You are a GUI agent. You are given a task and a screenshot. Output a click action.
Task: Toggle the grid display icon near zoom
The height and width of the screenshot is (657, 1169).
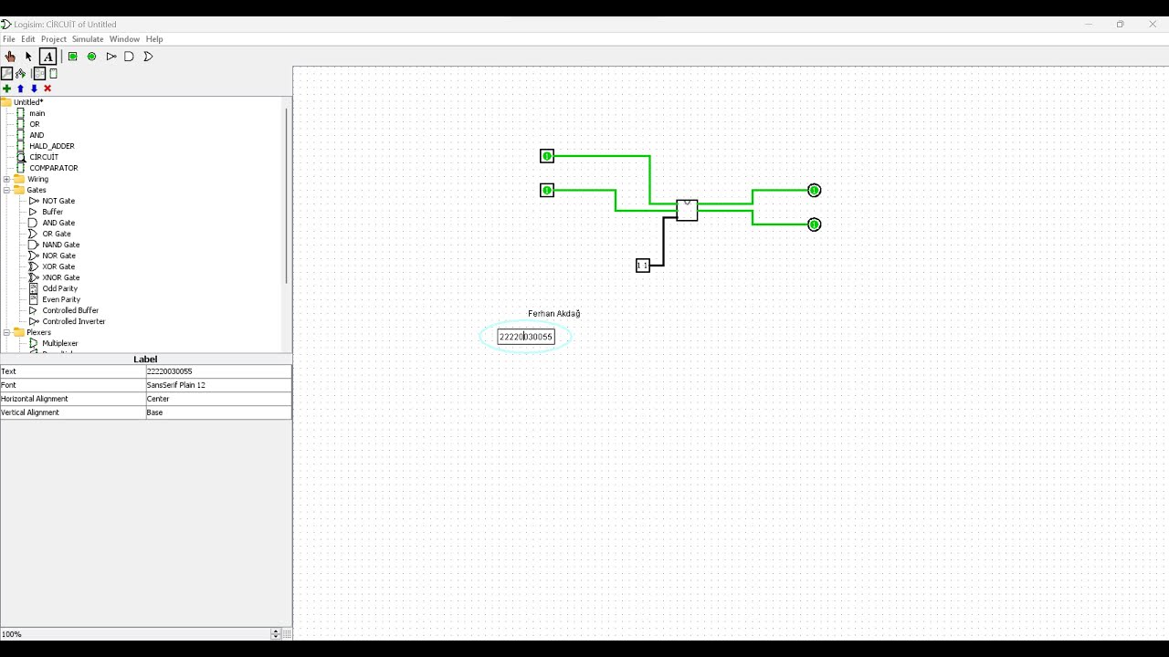(x=288, y=633)
